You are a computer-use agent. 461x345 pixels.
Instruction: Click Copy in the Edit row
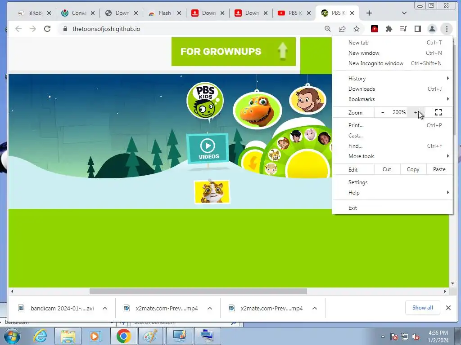click(x=413, y=169)
